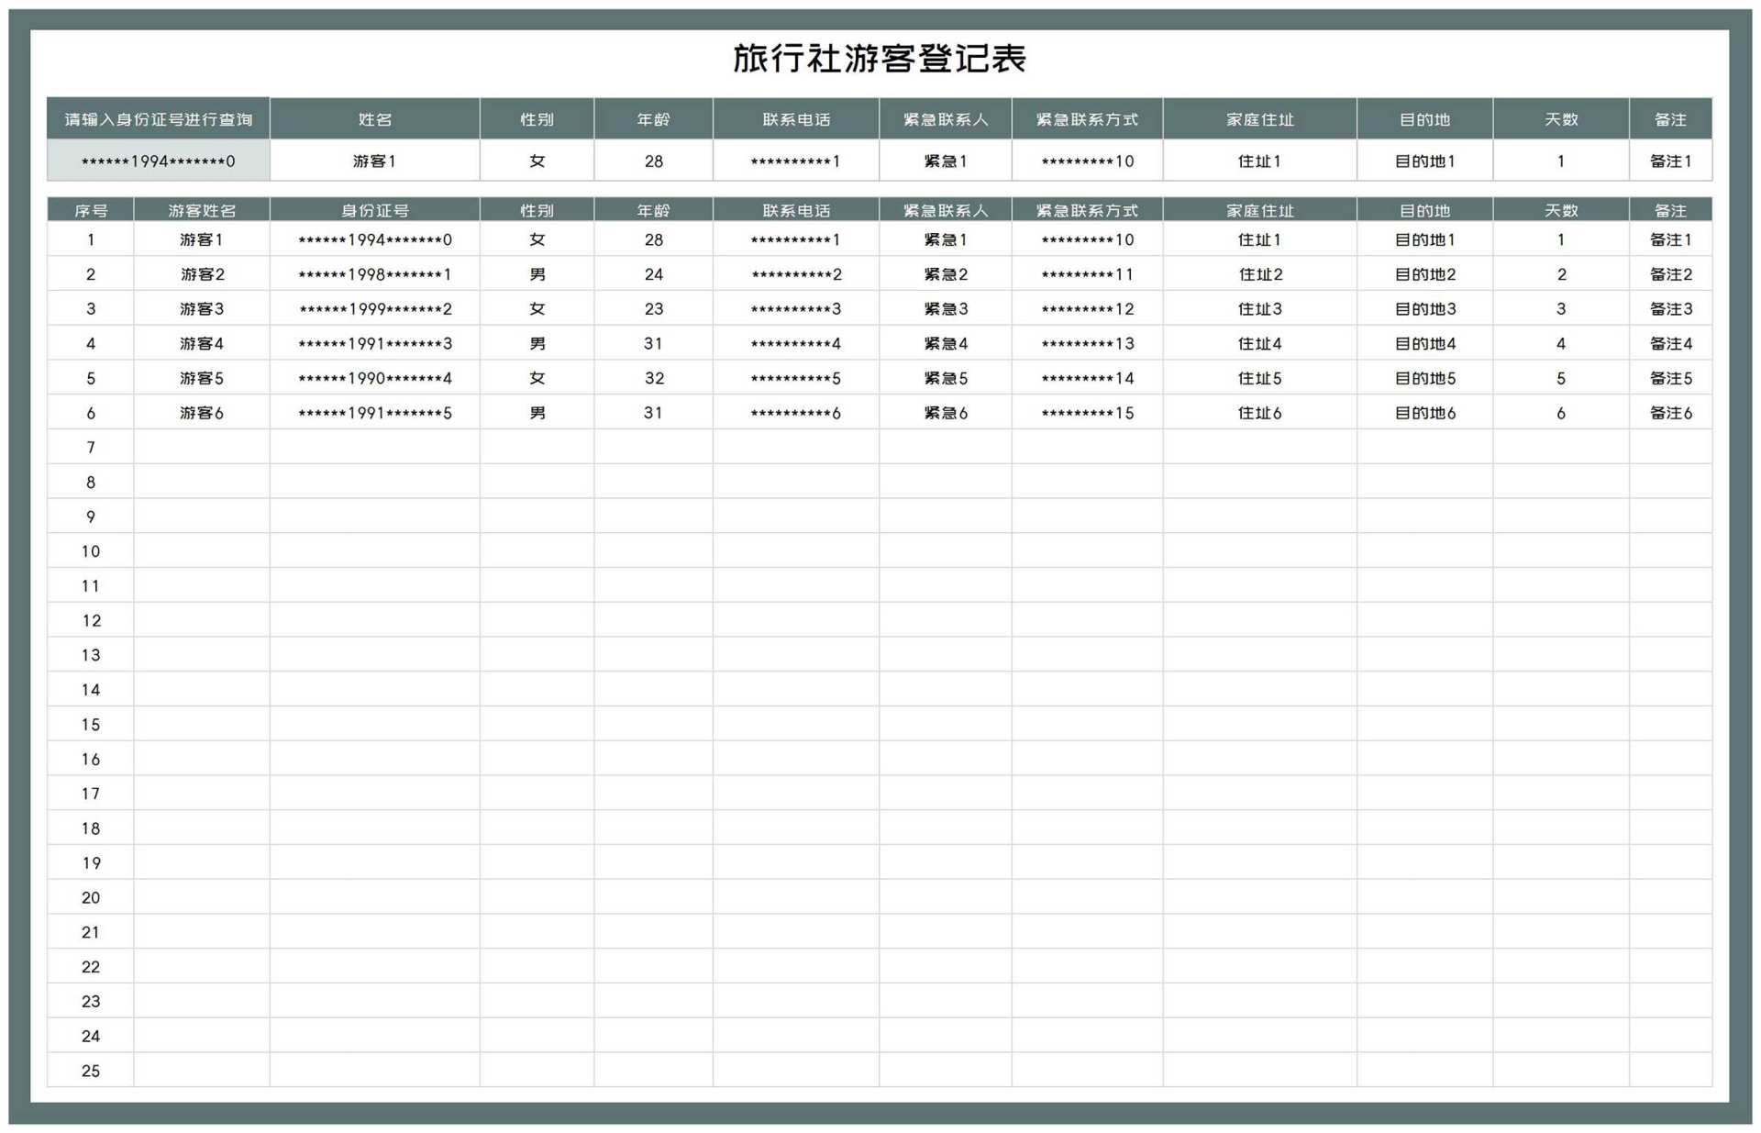The image size is (1761, 1133).
Task: Click the 序号 header cell
Action: tap(89, 209)
